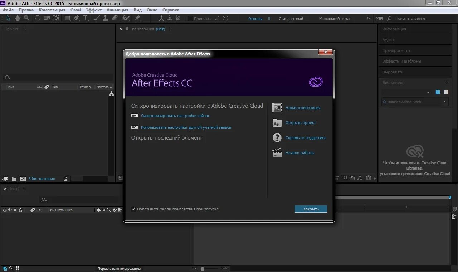Select the Hand tool
Image resolution: width=458 pixels, height=272 pixels.
[x=17, y=18]
